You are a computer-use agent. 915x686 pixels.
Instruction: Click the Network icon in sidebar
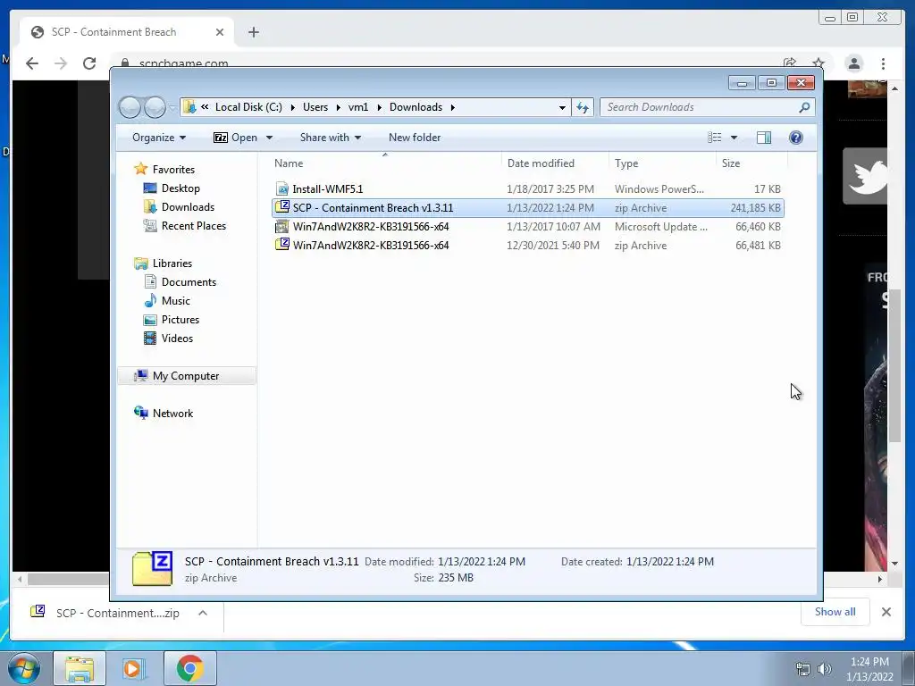[x=140, y=413]
